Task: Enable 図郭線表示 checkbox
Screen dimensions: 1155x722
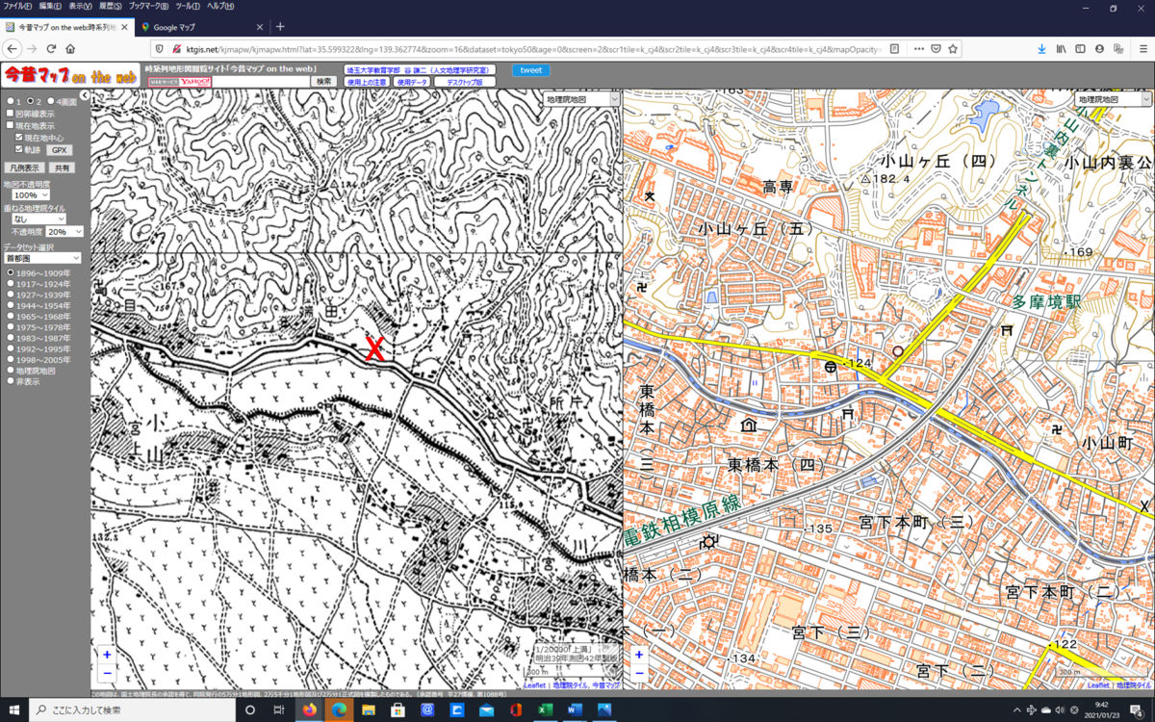Action: pos(11,114)
